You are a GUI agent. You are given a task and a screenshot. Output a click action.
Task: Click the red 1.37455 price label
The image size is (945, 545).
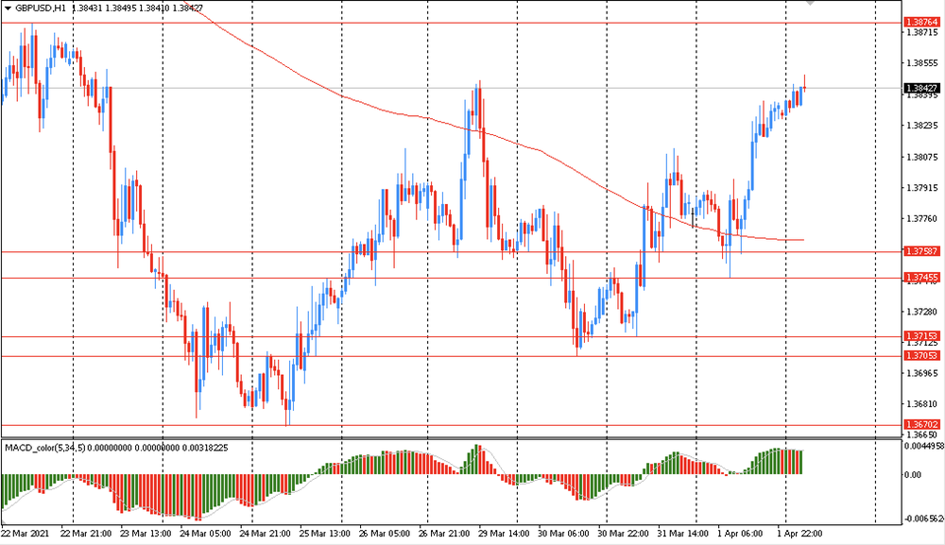(x=922, y=278)
